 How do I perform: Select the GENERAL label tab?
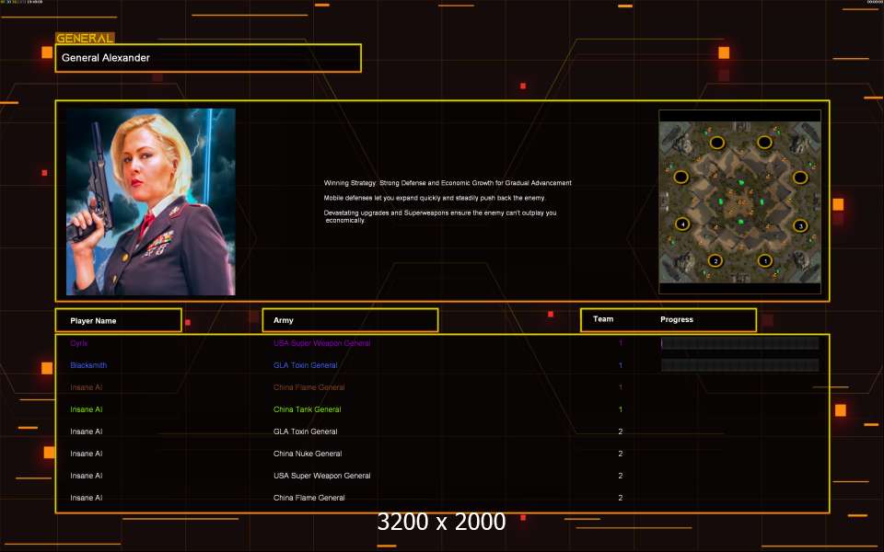[85, 39]
